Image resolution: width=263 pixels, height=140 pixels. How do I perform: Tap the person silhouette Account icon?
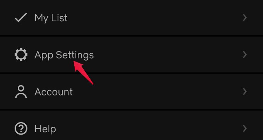21,92
